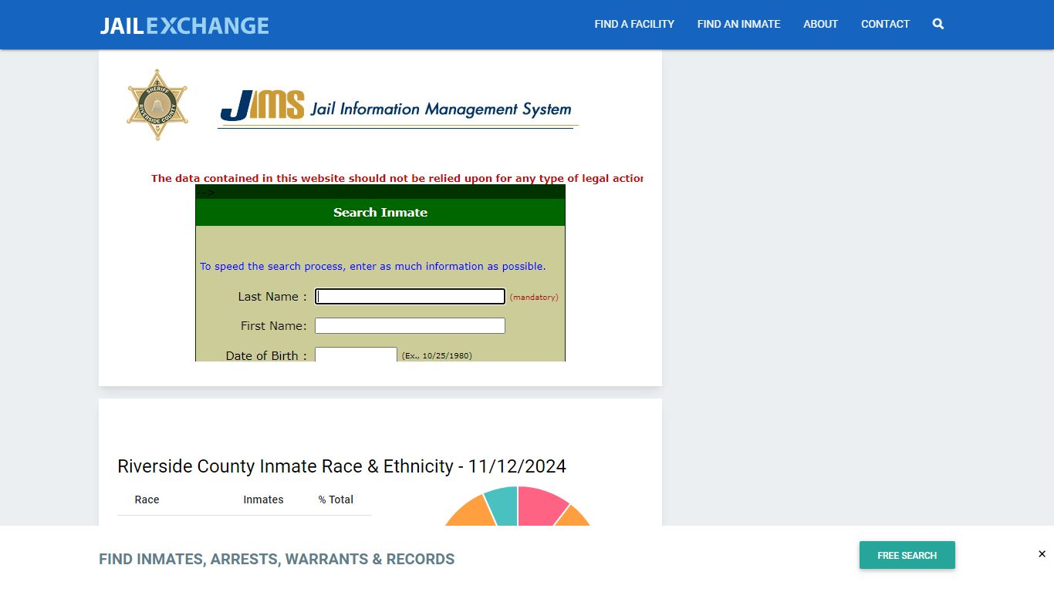Open the search magnifier icon

[938, 24]
